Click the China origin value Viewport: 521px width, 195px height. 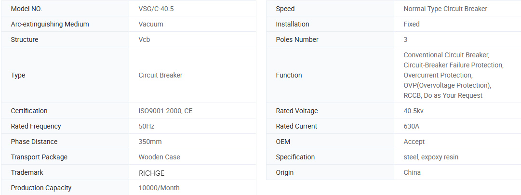point(412,172)
